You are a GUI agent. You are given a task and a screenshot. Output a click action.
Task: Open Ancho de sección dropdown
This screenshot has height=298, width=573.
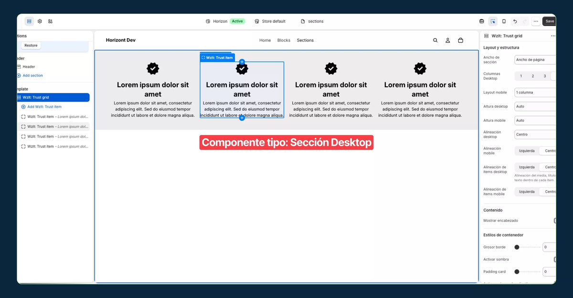coord(535,60)
